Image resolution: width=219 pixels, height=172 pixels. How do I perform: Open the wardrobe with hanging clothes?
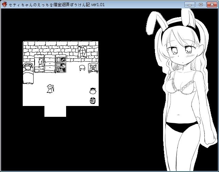click(39, 64)
